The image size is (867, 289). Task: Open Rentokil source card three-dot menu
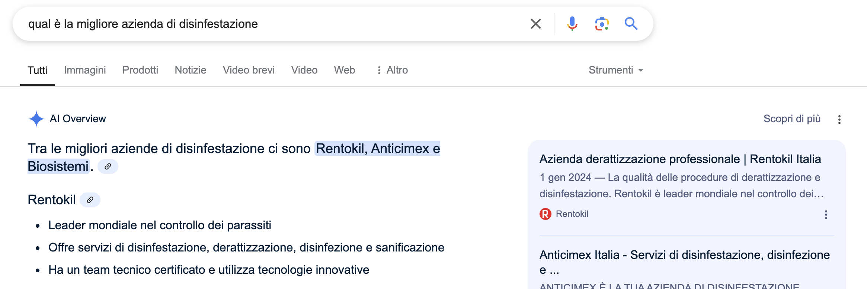(826, 215)
